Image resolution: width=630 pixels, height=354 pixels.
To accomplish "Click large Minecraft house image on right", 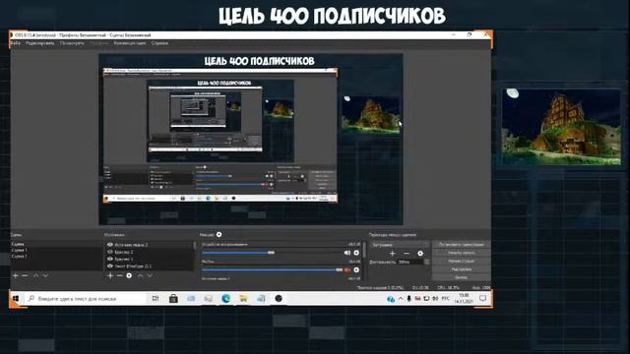I will [x=561, y=126].
